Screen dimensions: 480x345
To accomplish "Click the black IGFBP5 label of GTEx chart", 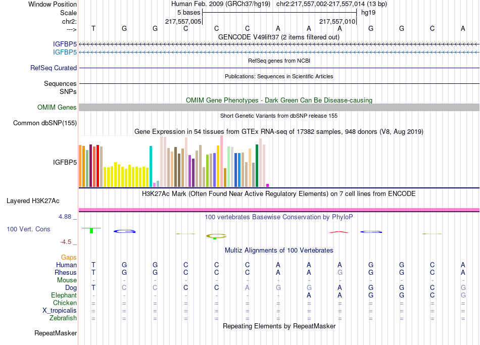I will click(65, 162).
